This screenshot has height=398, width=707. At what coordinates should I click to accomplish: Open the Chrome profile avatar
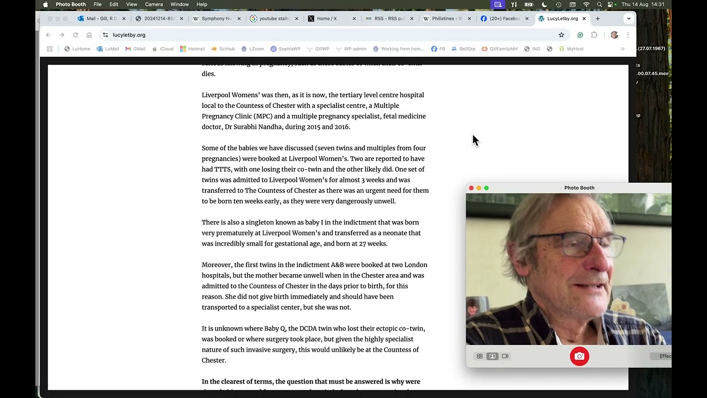tap(614, 35)
